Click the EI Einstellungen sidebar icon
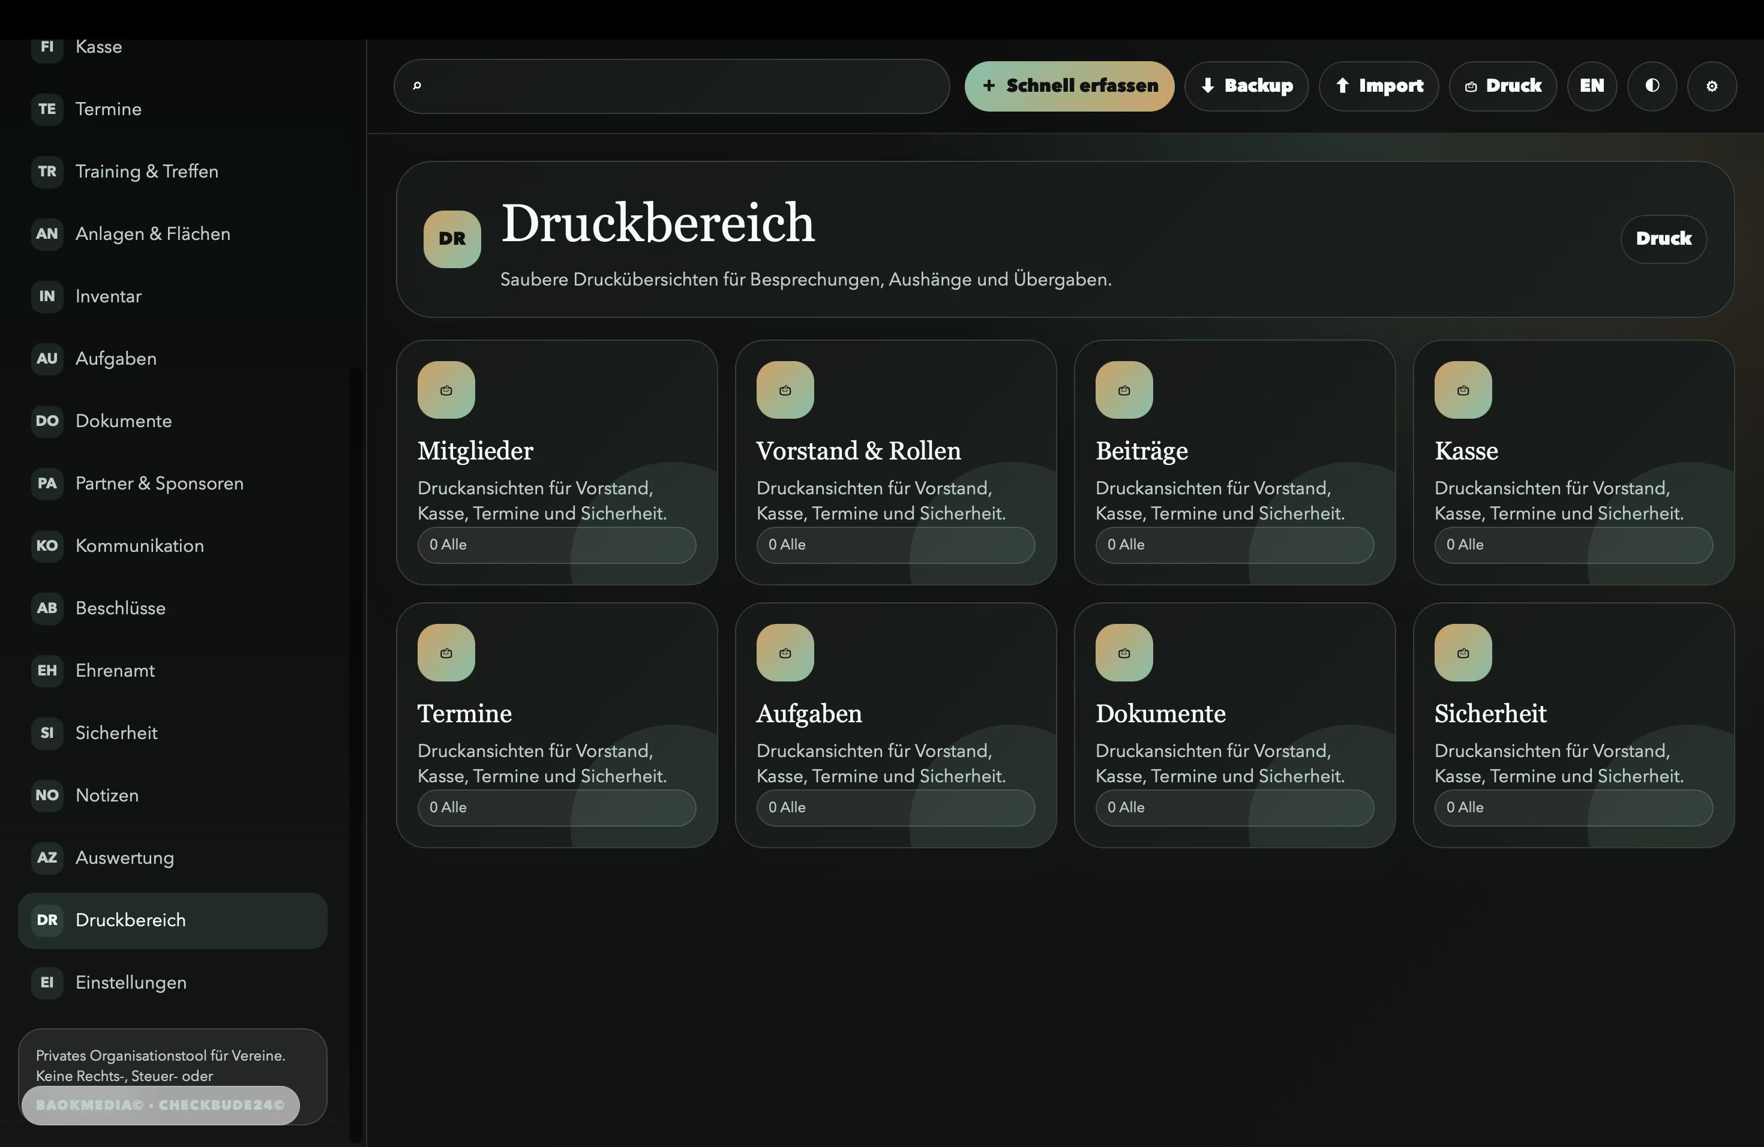 [x=47, y=983]
